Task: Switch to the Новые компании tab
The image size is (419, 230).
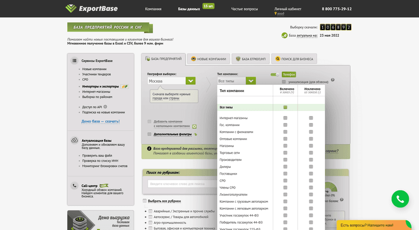Action: [208, 59]
